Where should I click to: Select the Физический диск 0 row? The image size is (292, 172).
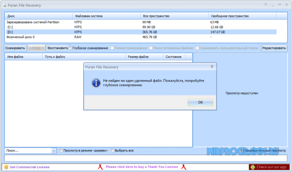[141, 37]
